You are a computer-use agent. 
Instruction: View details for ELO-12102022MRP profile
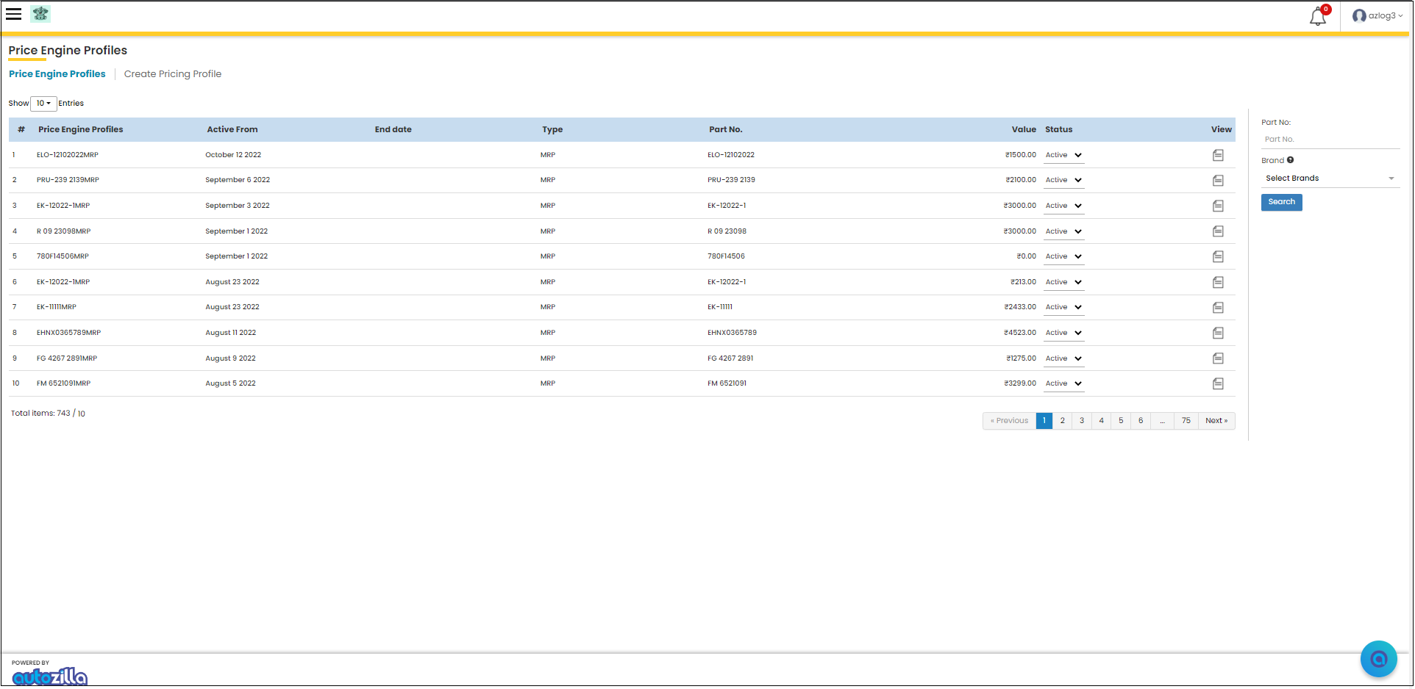tap(1217, 156)
